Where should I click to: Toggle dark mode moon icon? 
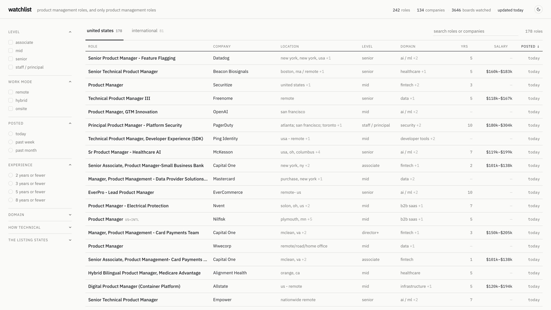click(538, 10)
